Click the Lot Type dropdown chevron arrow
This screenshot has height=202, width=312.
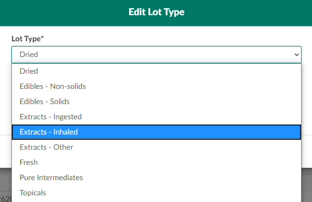tap(297, 55)
